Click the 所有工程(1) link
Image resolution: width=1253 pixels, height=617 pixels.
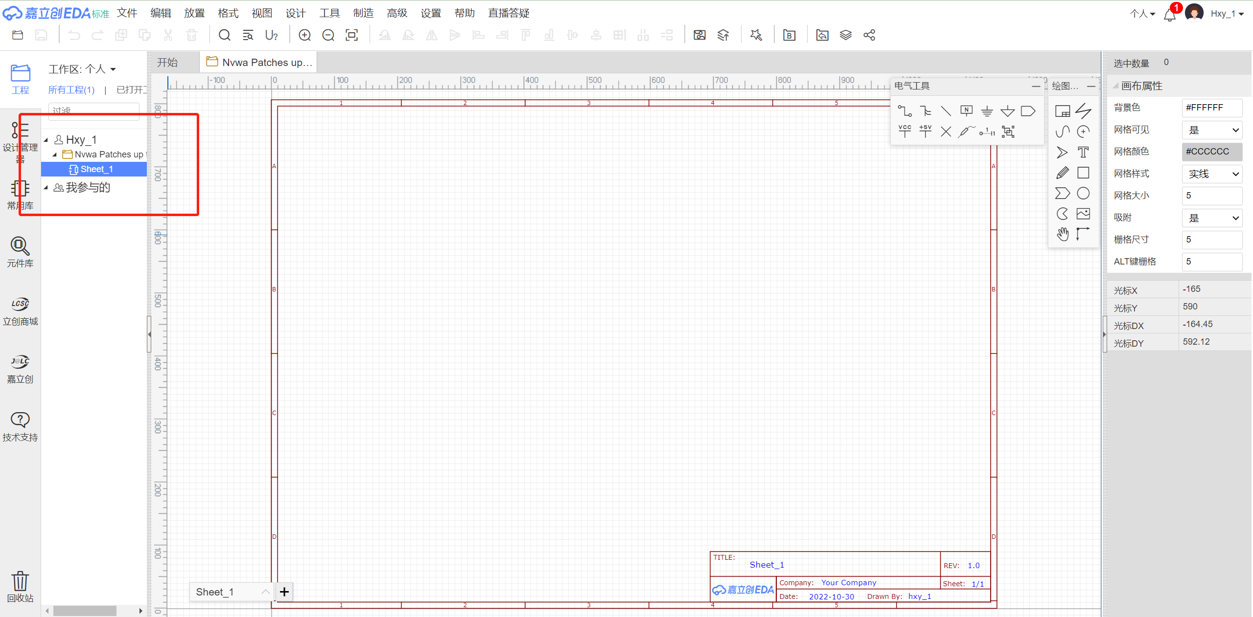click(71, 90)
